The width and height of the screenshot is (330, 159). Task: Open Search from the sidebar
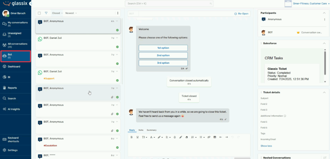pyautogui.click(x=15, y=98)
